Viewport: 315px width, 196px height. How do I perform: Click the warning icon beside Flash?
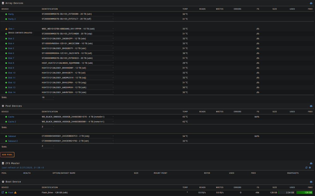15,193
